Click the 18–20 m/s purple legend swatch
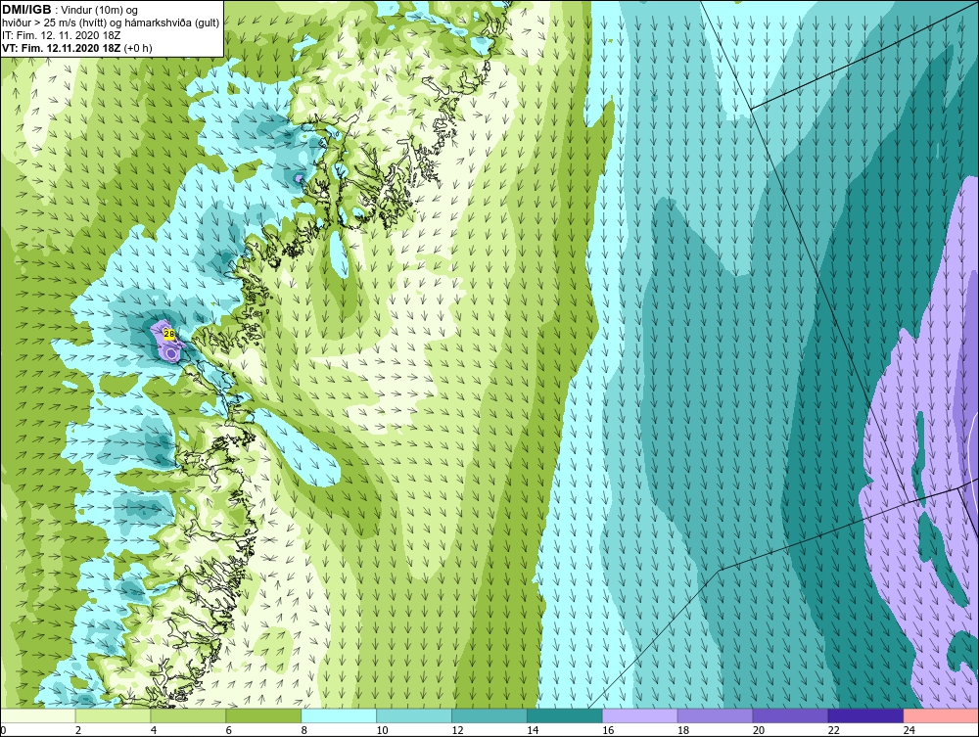 point(715,715)
